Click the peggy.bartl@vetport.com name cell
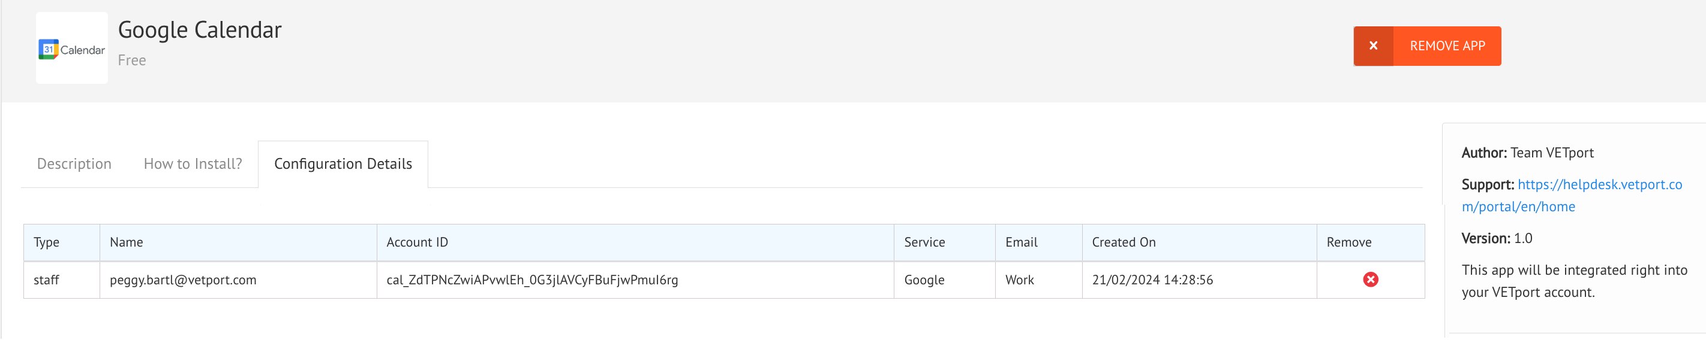The image size is (1706, 340). click(x=238, y=280)
